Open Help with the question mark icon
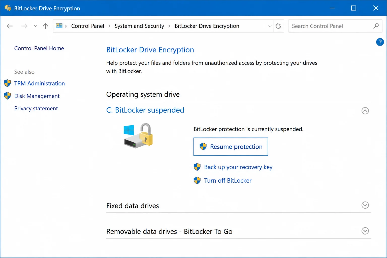387x258 pixels. pos(380,42)
